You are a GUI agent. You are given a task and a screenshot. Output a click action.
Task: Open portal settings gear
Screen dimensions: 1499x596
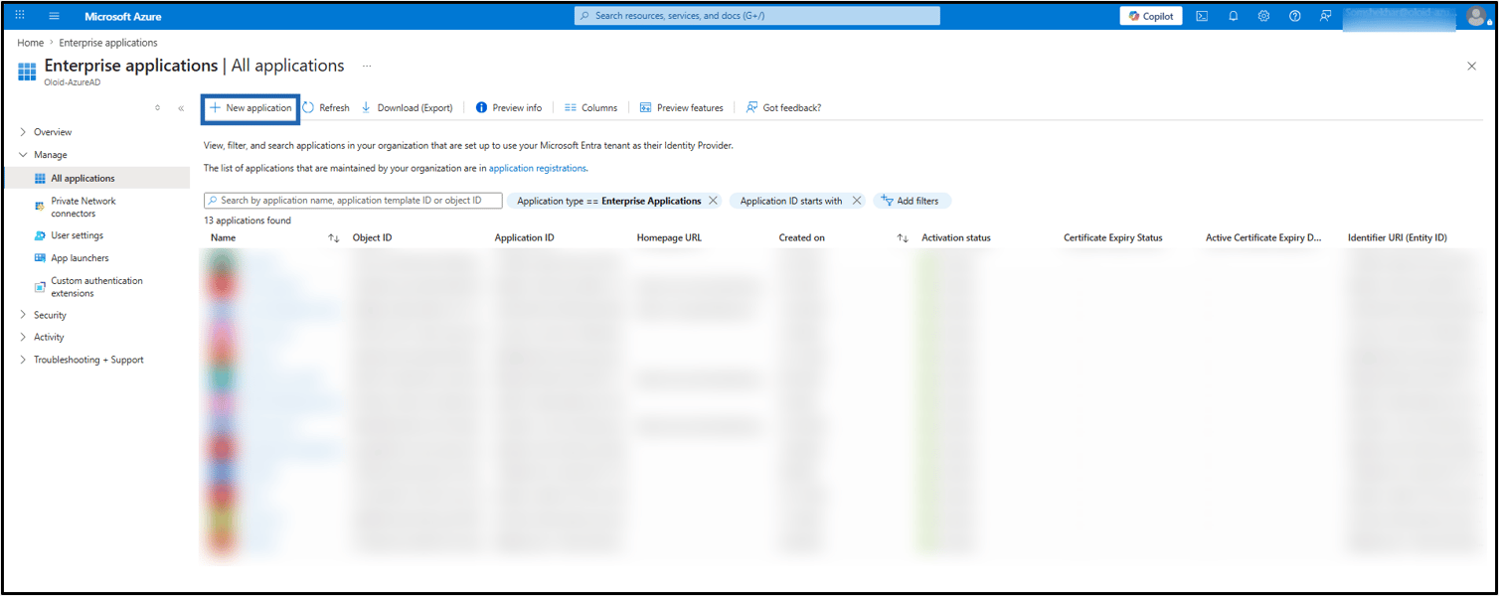(x=1263, y=16)
